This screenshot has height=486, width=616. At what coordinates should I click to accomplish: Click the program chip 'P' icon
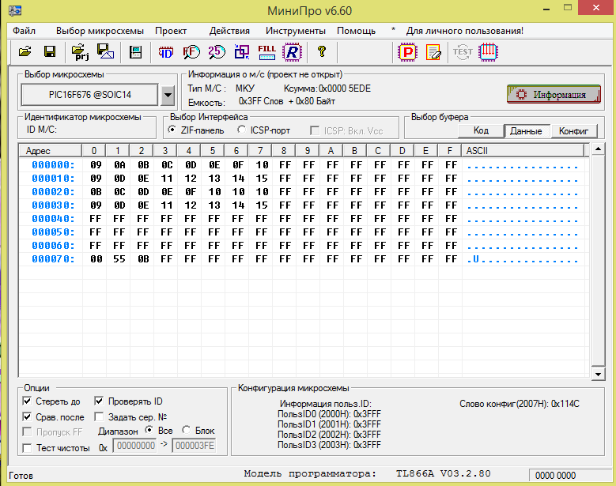coord(407,52)
